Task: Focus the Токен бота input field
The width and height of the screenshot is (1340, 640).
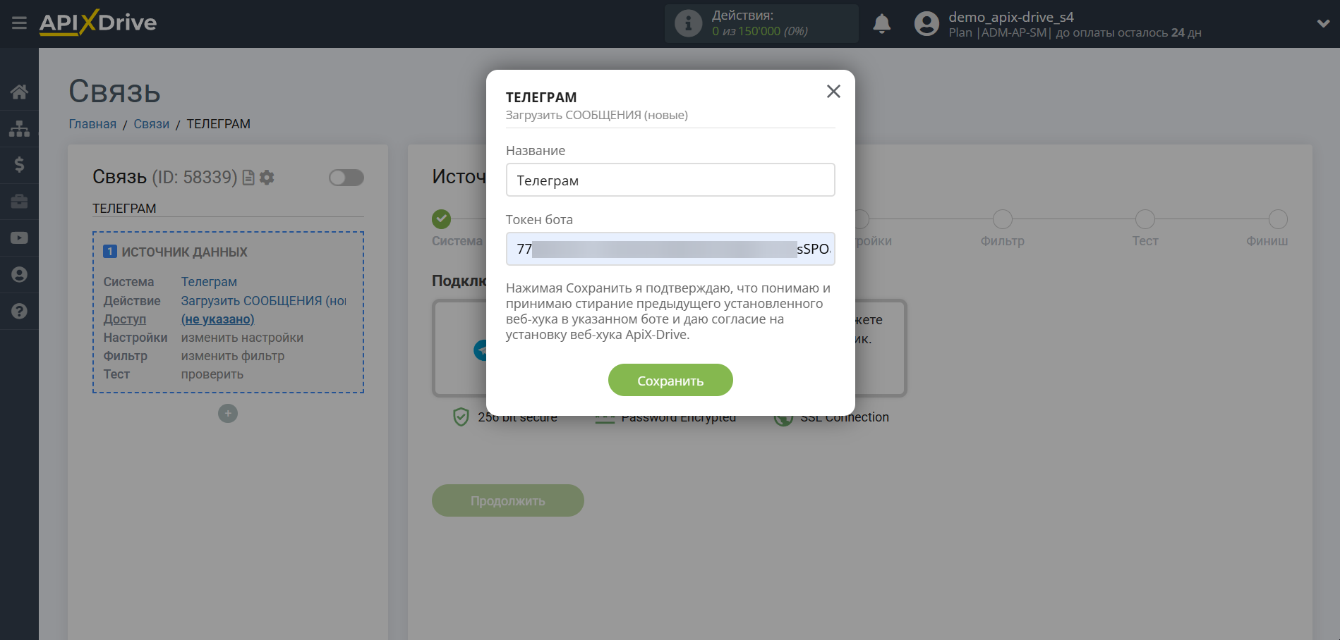Action: 670,249
